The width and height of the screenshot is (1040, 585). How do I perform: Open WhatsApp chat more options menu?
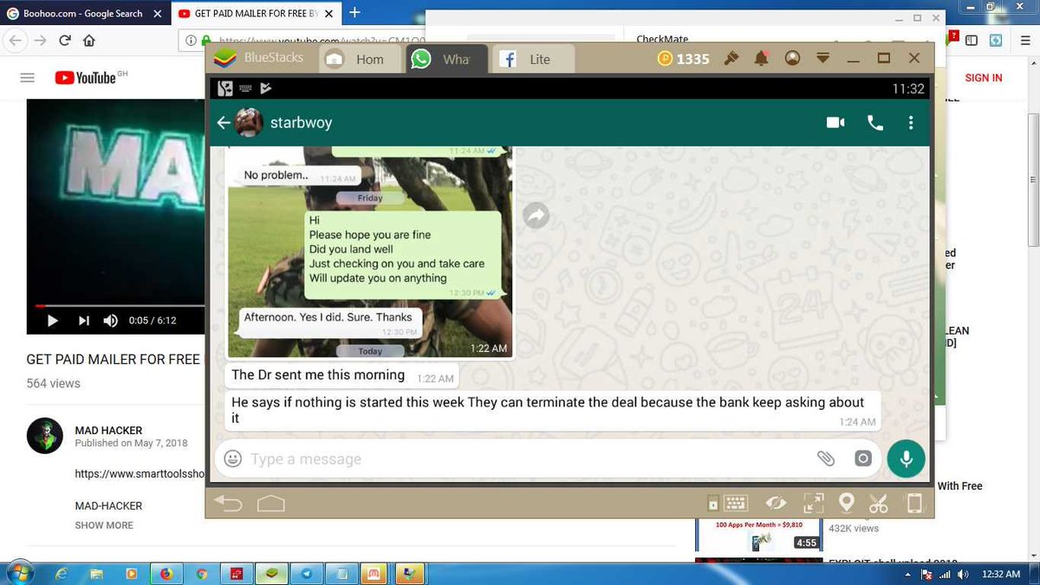pyautogui.click(x=911, y=123)
